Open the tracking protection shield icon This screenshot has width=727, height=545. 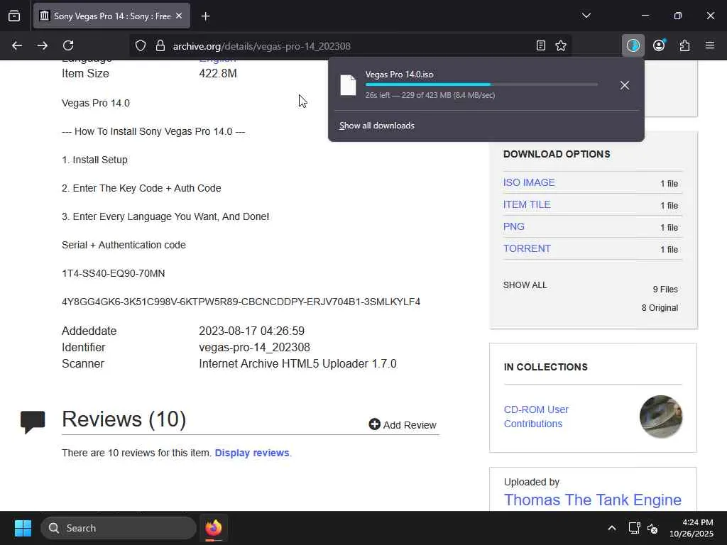(141, 45)
